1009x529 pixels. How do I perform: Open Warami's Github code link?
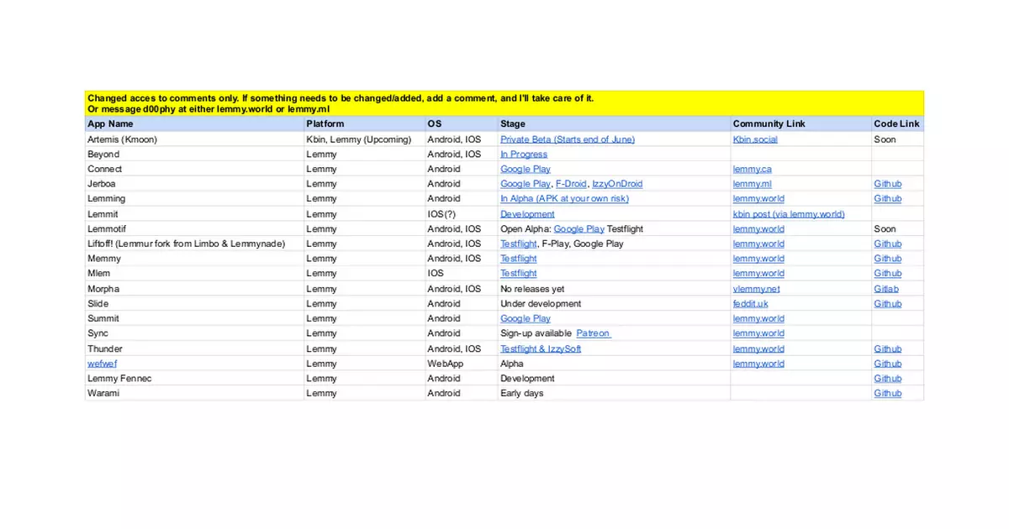(x=887, y=393)
